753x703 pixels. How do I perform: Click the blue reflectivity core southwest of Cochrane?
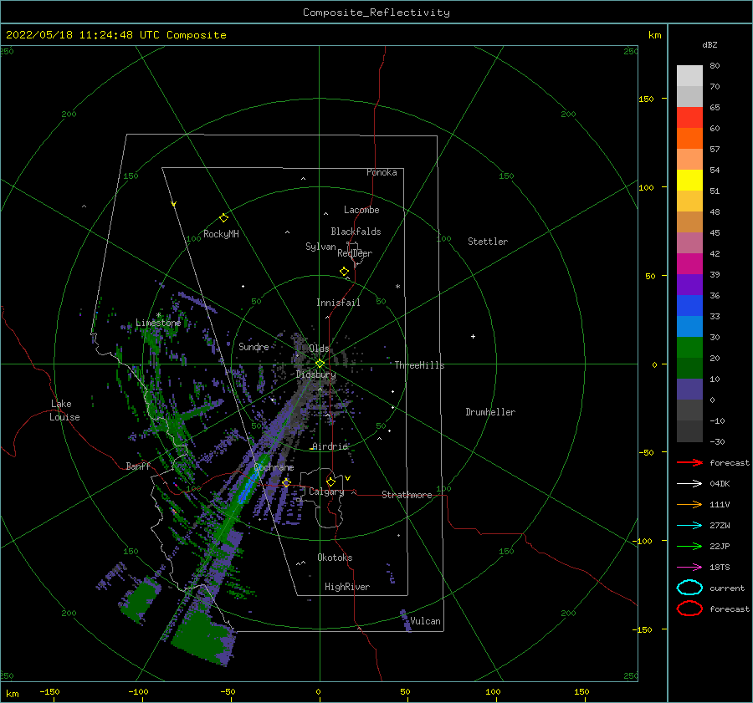point(248,488)
